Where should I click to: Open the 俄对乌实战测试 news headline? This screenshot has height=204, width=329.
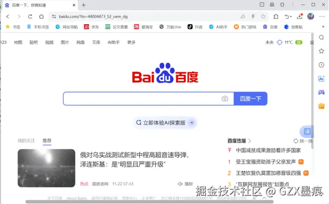tap(134, 160)
